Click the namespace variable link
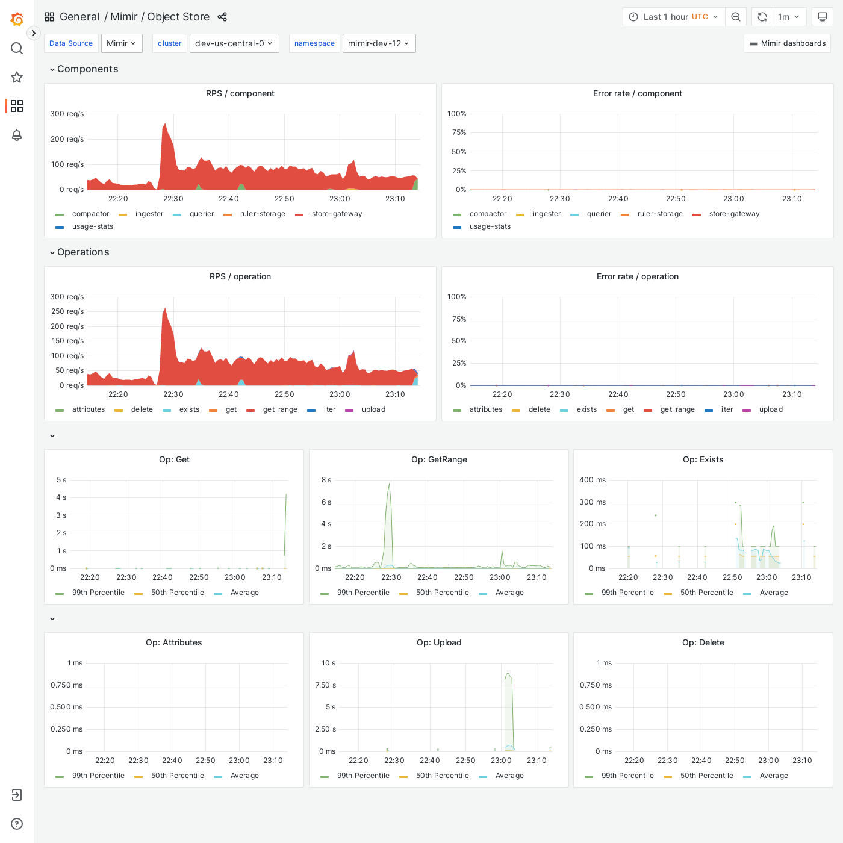This screenshot has height=843, width=843. pos(314,43)
